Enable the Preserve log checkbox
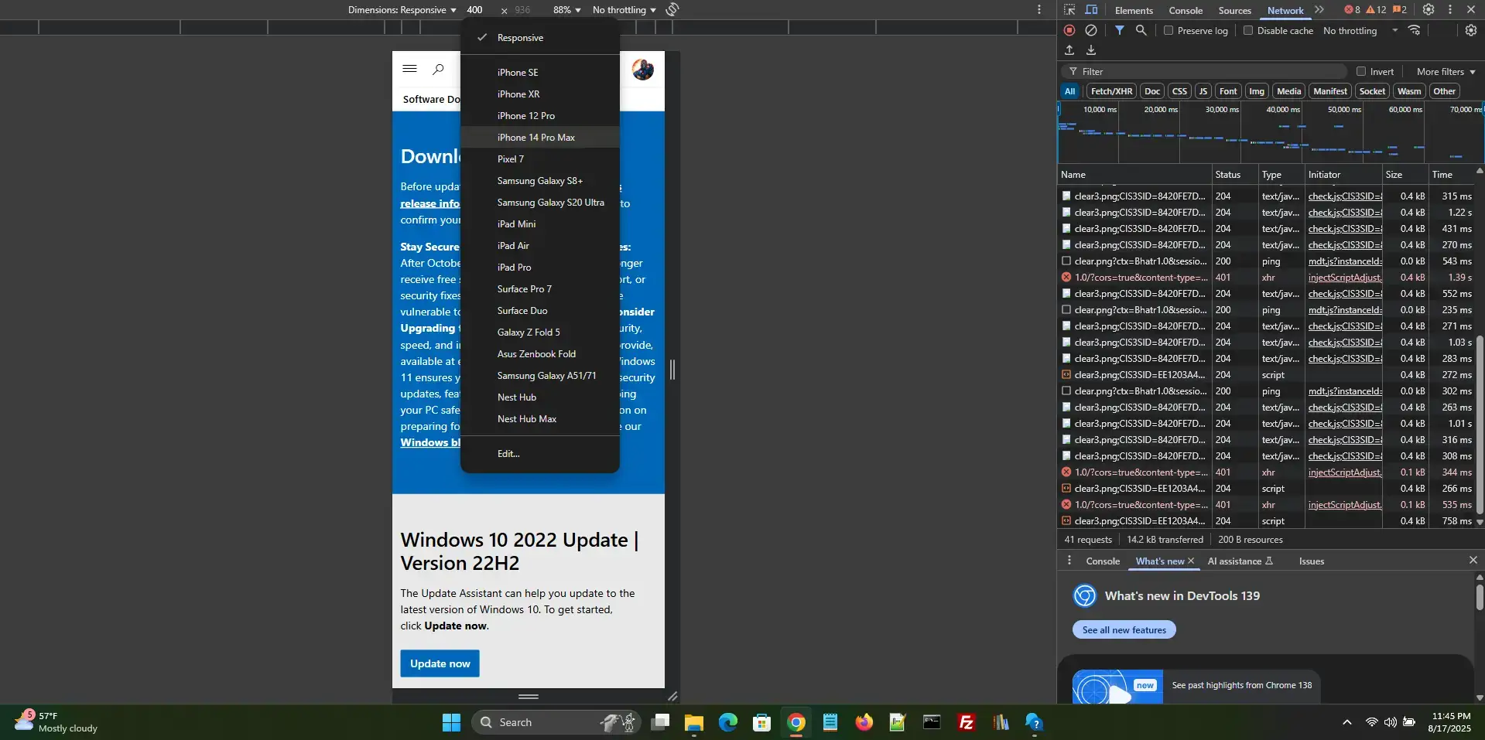The height and width of the screenshot is (740, 1485). [x=1168, y=30]
